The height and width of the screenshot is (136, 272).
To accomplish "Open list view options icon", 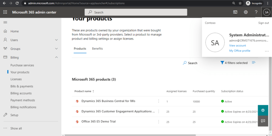I will (254, 63).
